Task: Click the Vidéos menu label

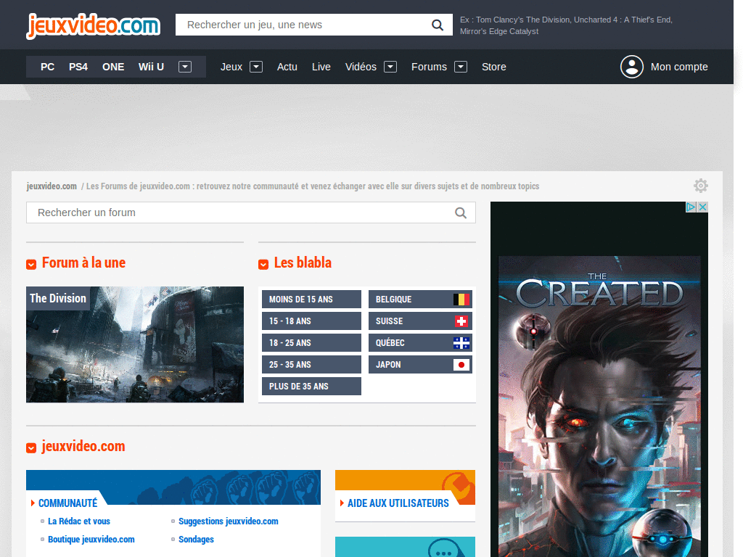Action: 361,67
